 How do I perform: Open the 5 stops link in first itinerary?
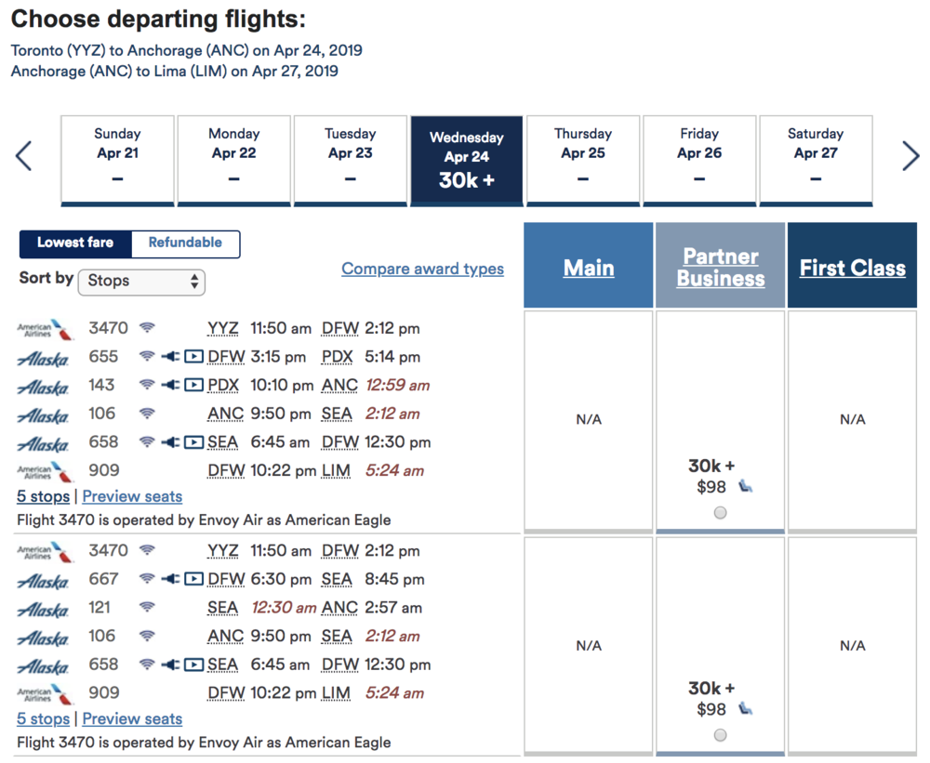pos(43,496)
